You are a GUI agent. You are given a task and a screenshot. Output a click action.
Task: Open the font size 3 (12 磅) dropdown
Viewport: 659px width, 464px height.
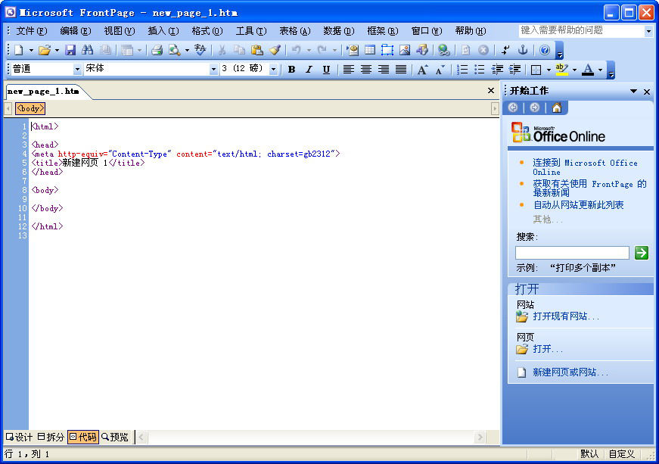coord(274,70)
